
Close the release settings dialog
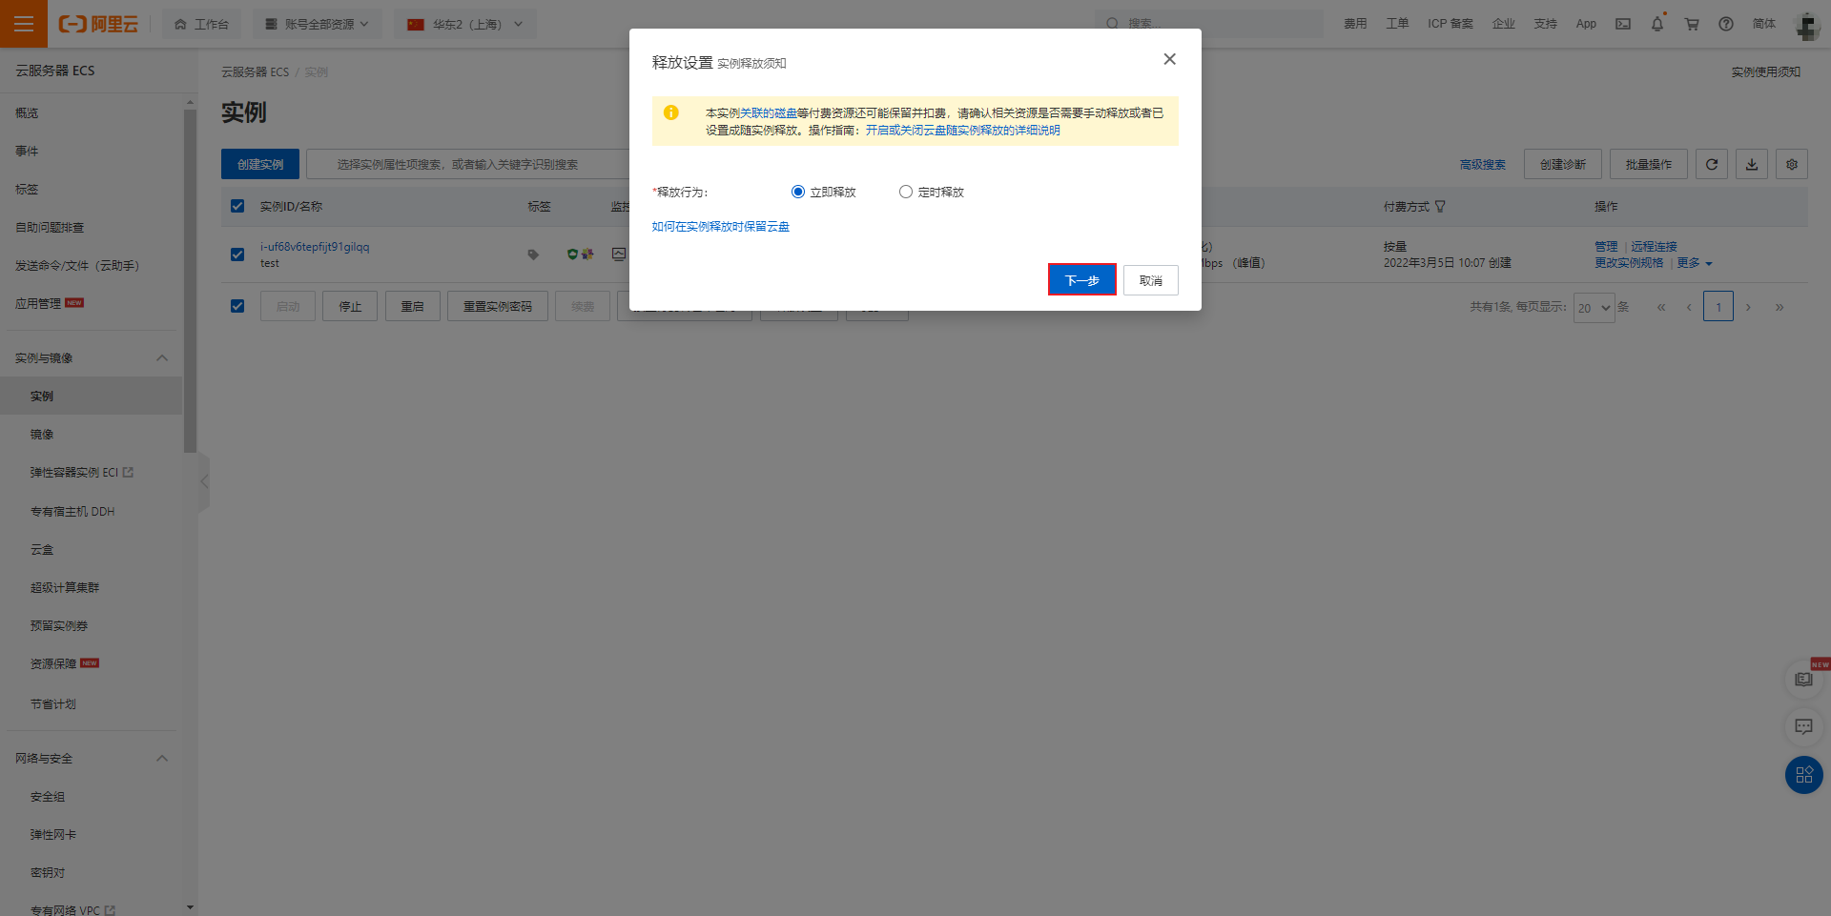coord(1169,59)
